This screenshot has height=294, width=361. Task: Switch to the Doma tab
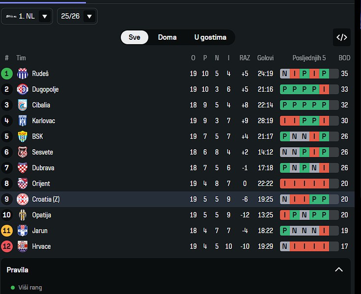(167, 37)
